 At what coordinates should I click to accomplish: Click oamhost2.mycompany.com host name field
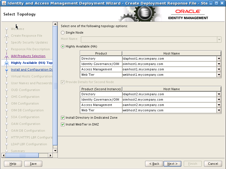(x=170, y=105)
